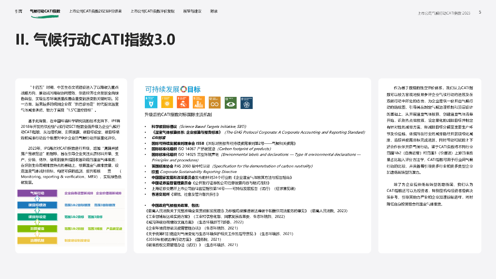
Task: Click the blue 碳目标绩效 block
Action: 38,205
